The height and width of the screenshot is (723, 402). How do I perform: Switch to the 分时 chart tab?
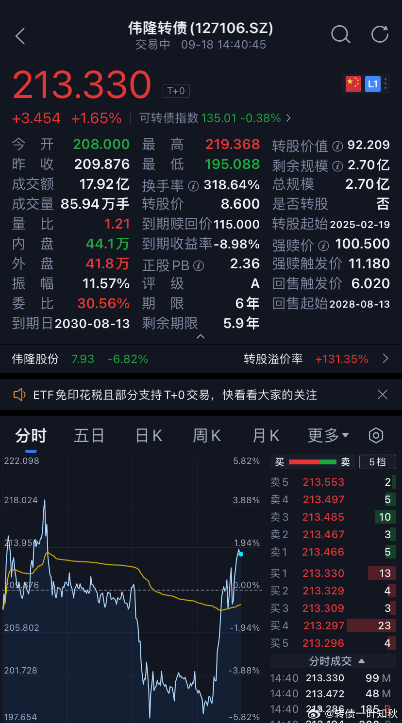(31, 435)
